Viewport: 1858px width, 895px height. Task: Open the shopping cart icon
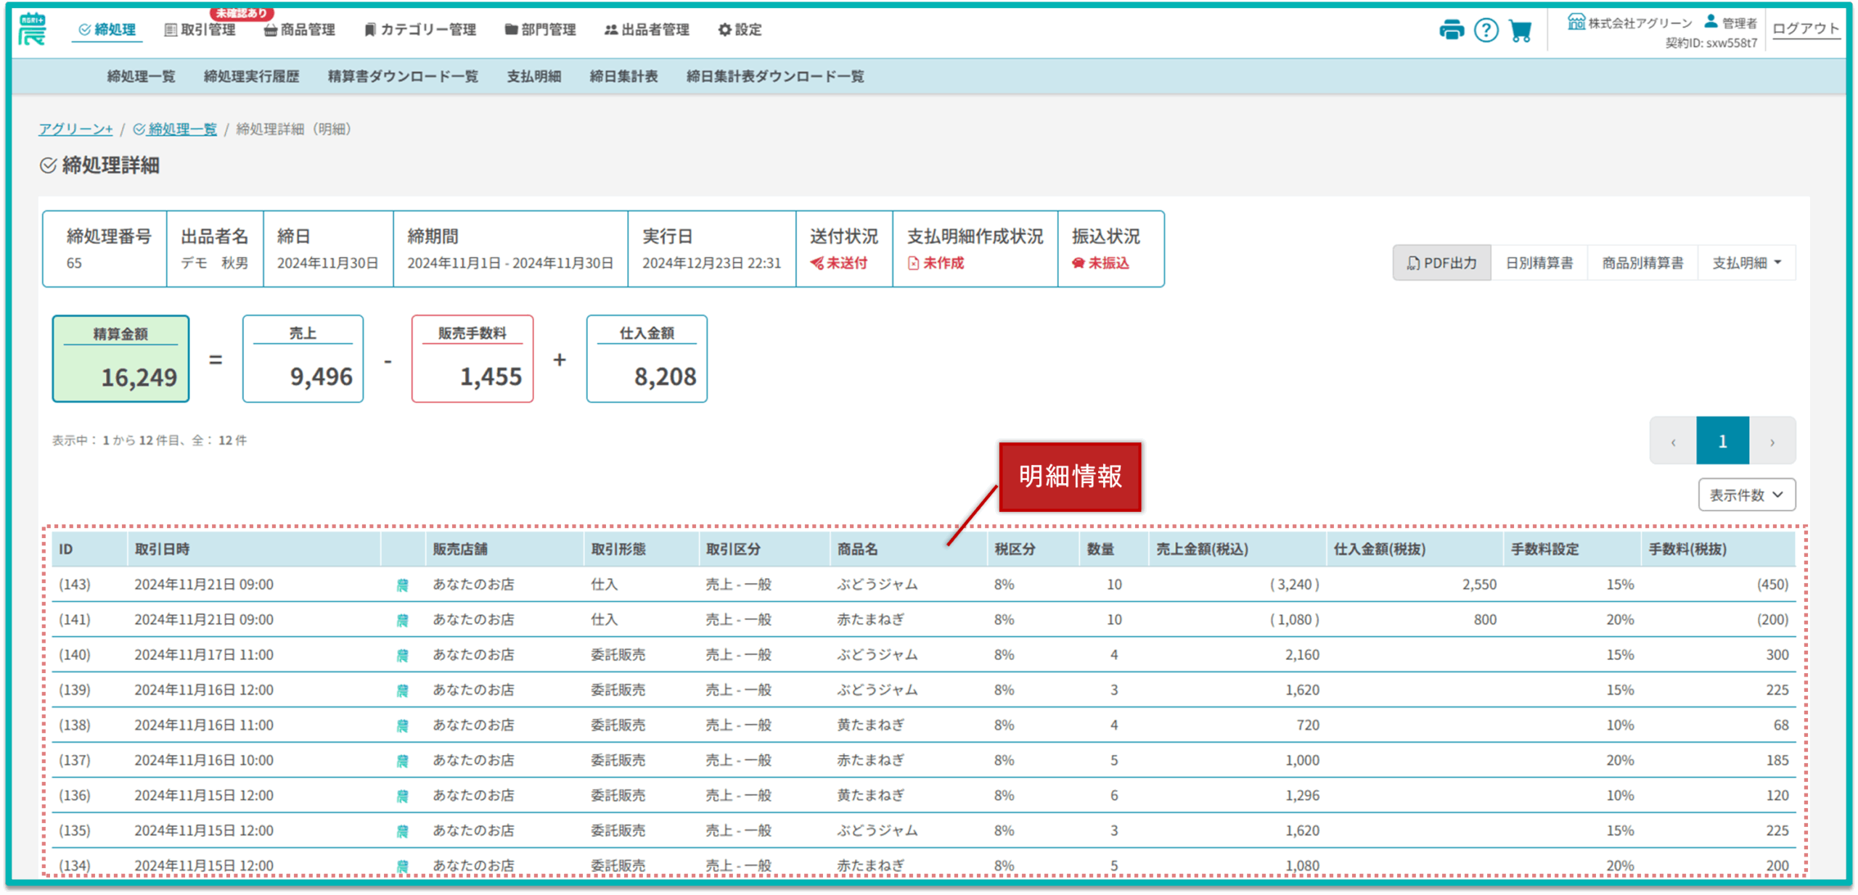1520,30
